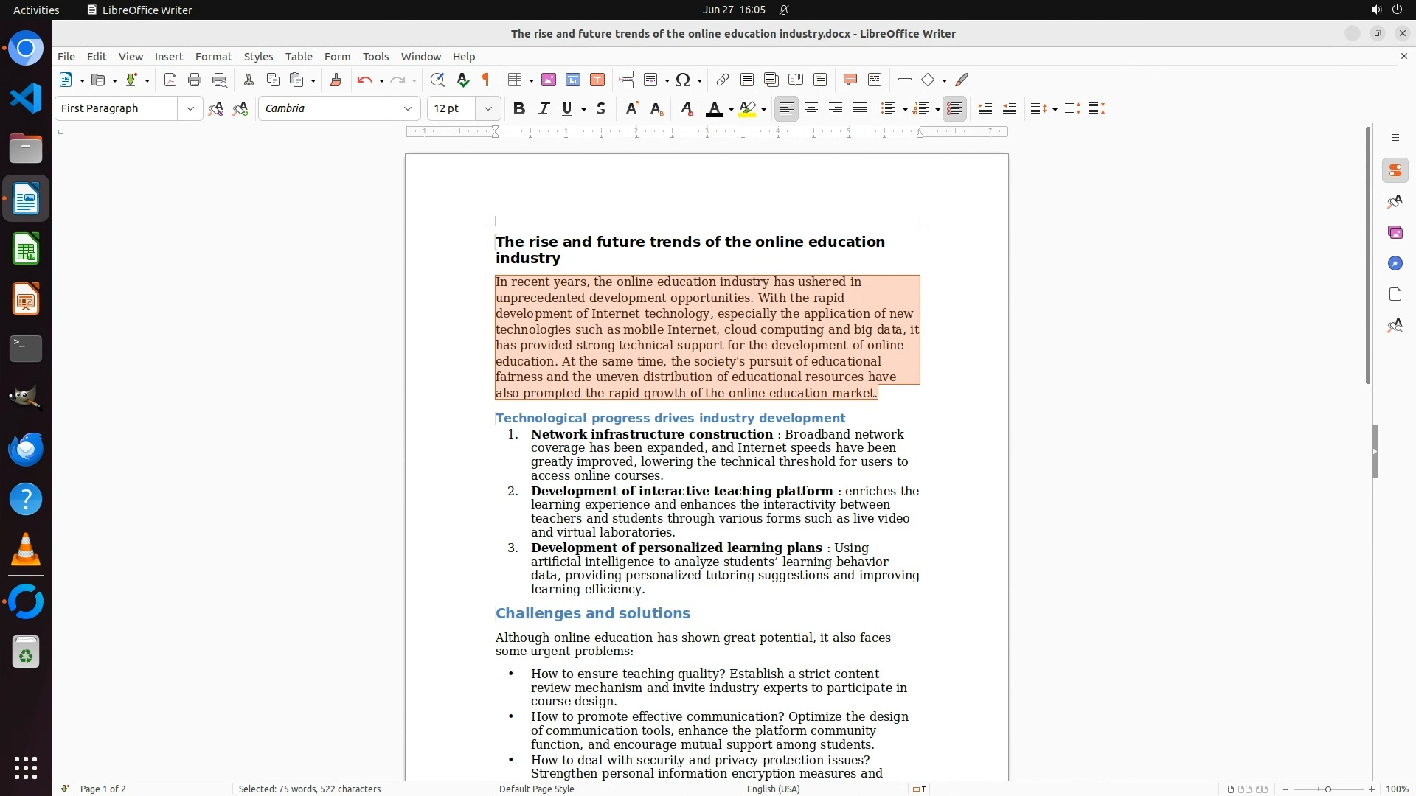Click the Strikethrough formatting icon
Viewport: 1416px width, 796px height.
click(x=601, y=108)
